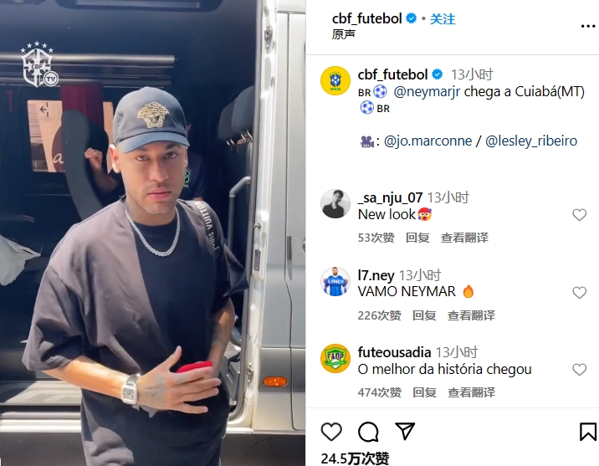Open futeousadia's profile avatar
Image resolution: width=599 pixels, height=466 pixels.
click(335, 358)
